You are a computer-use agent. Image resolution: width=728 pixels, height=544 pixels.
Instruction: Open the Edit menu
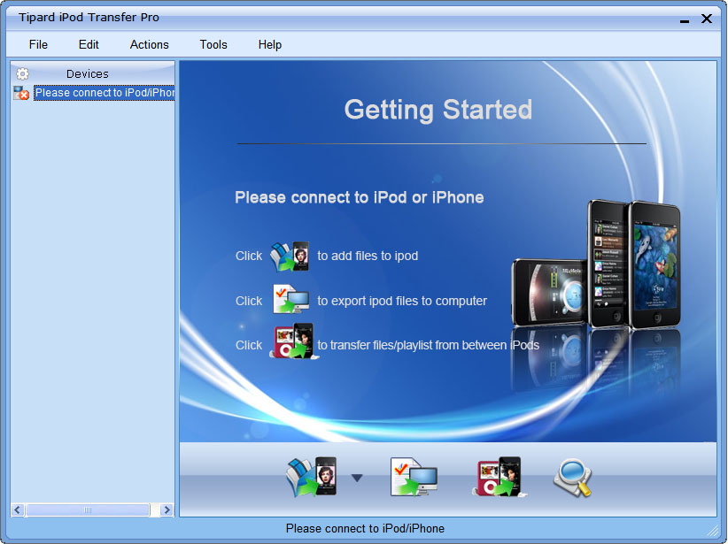coord(89,44)
